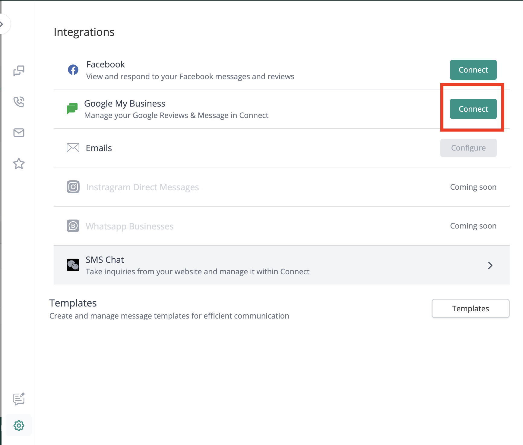Open the mail envelope icon in sidebar
Viewport: 523px width, 445px height.
19,132
